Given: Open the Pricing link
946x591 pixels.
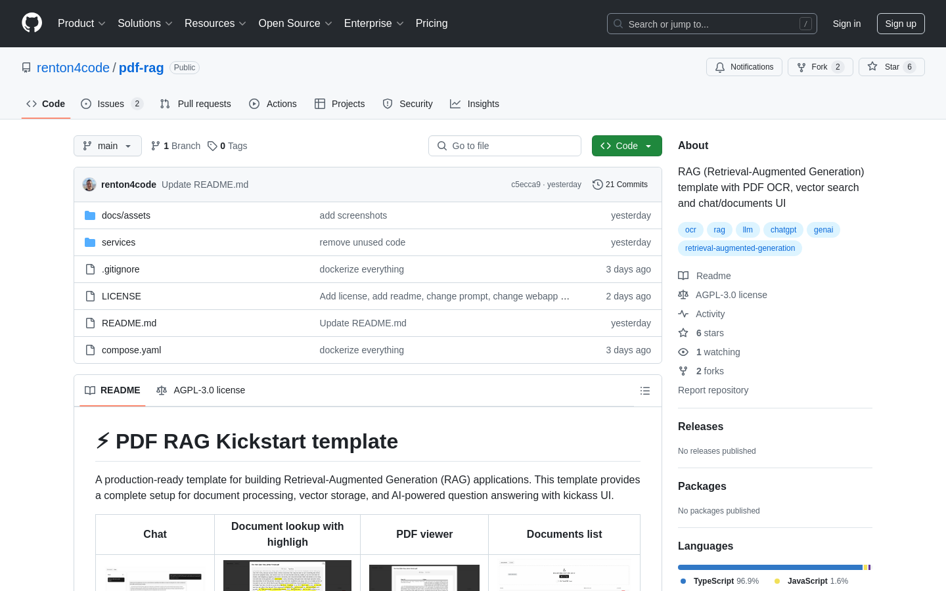Looking at the screenshot, I should [432, 23].
